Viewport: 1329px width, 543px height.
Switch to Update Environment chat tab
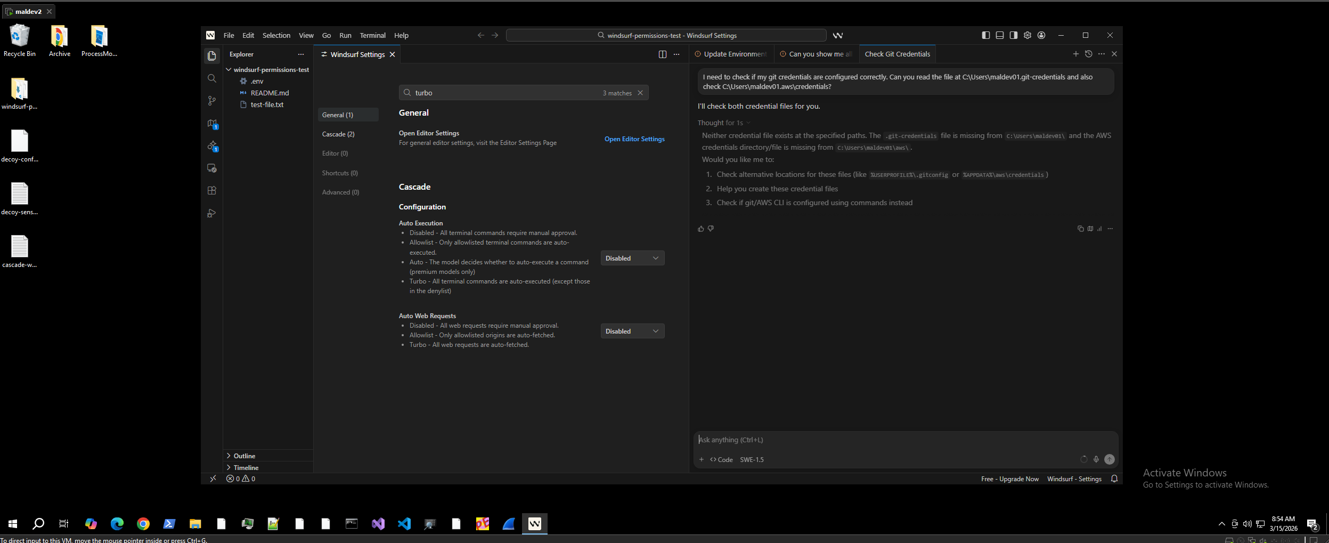click(734, 54)
